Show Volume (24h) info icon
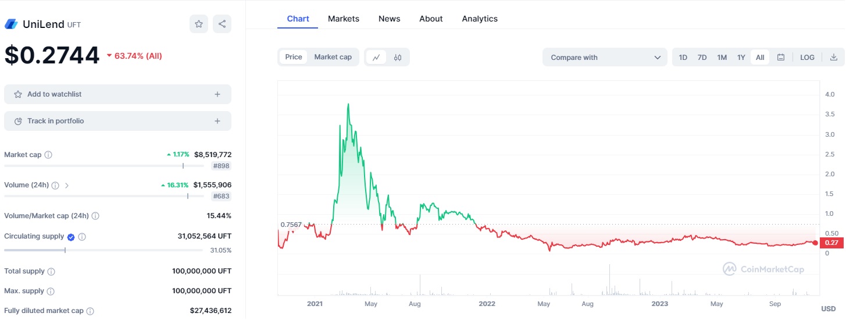 (55, 185)
